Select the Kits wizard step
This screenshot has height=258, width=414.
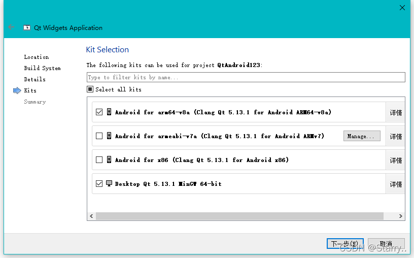pyautogui.click(x=30, y=90)
